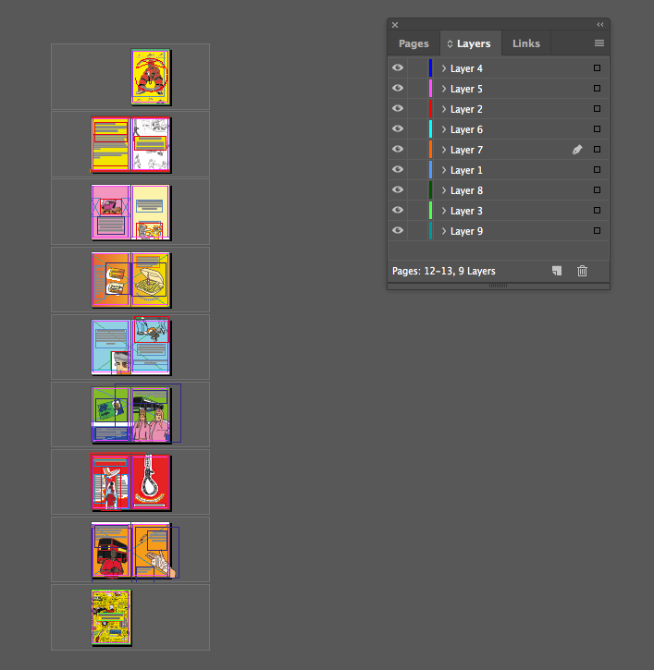Click selection square on Layer 4
654x670 pixels.
point(598,68)
